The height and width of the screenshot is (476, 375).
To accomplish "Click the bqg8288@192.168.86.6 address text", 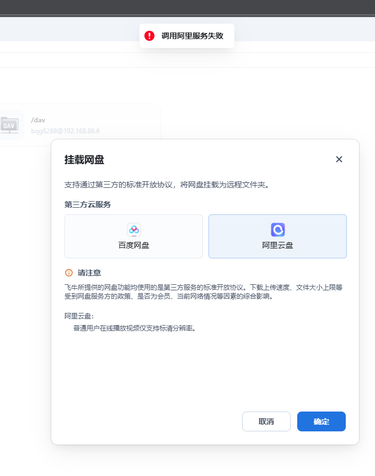I will [65, 131].
